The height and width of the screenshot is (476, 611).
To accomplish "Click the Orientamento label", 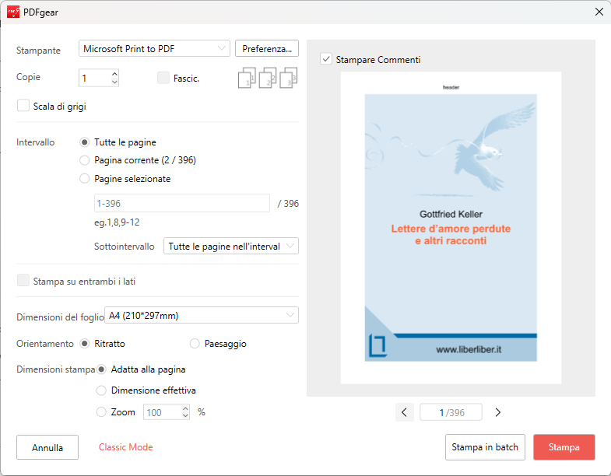I will coord(45,344).
